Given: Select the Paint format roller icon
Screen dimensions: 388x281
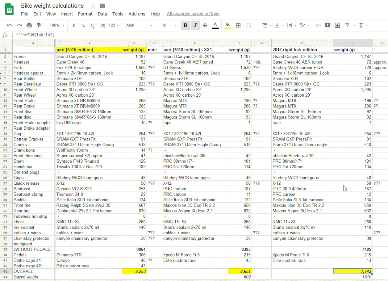Looking at the screenshot, I should click(39, 25).
